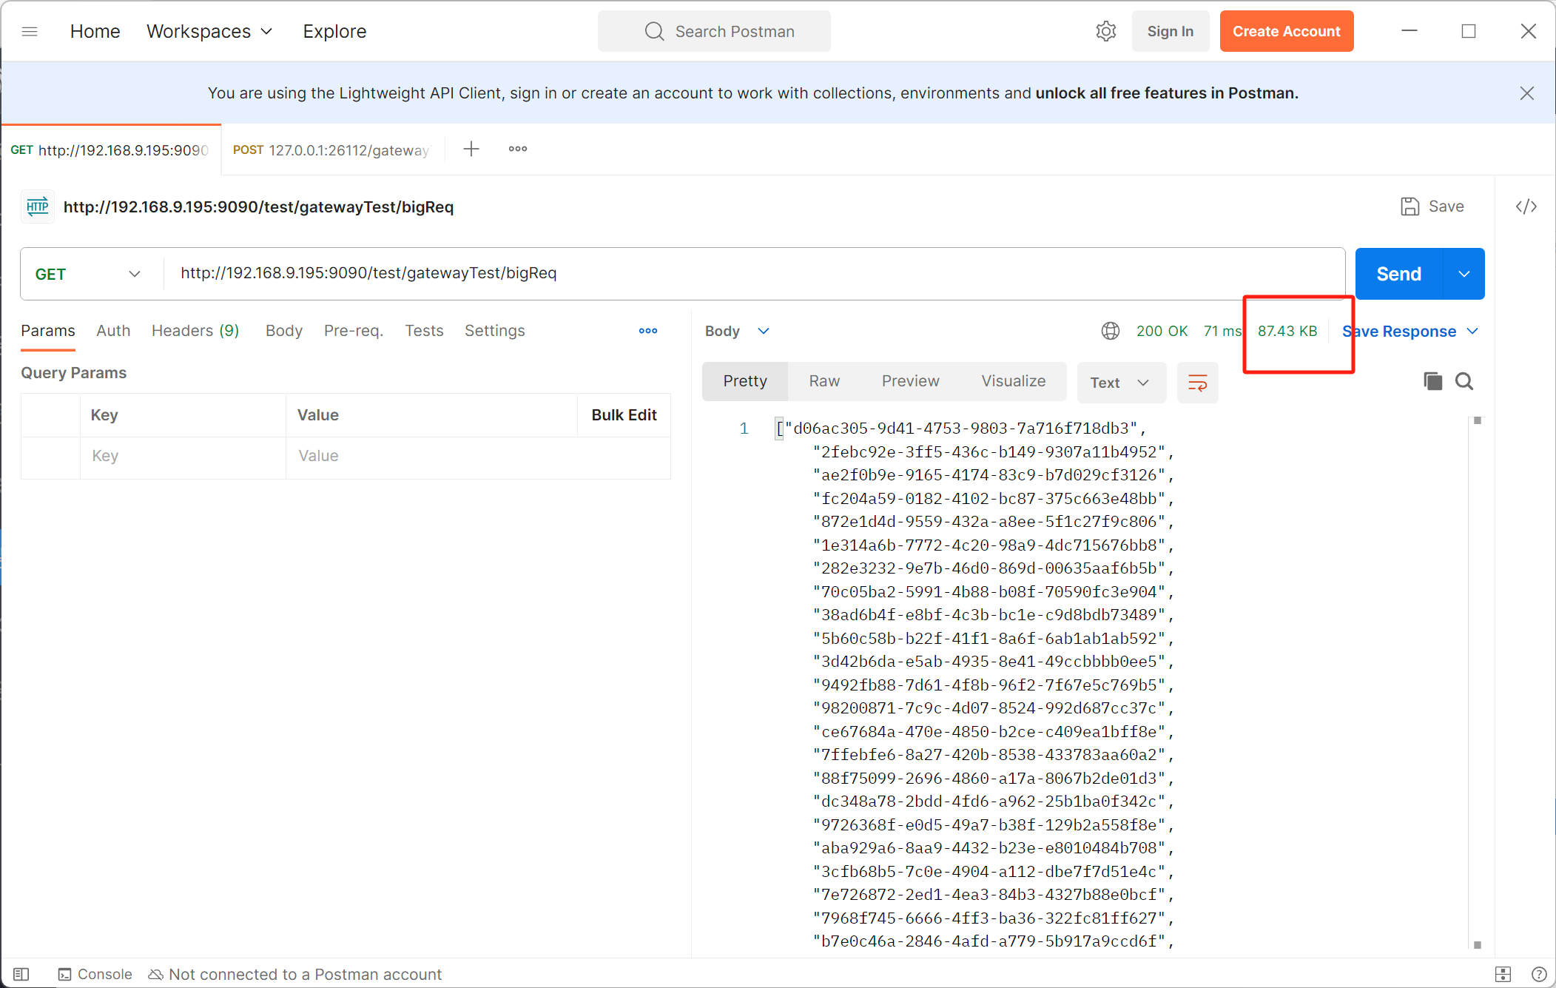Click the code snippet icon
This screenshot has height=988, width=1556.
tap(1526, 206)
